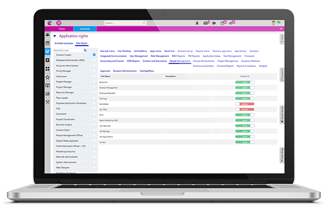Click the Disable All link
Image resolution: width=329 pixels, height=221 pixels.
[245, 76]
